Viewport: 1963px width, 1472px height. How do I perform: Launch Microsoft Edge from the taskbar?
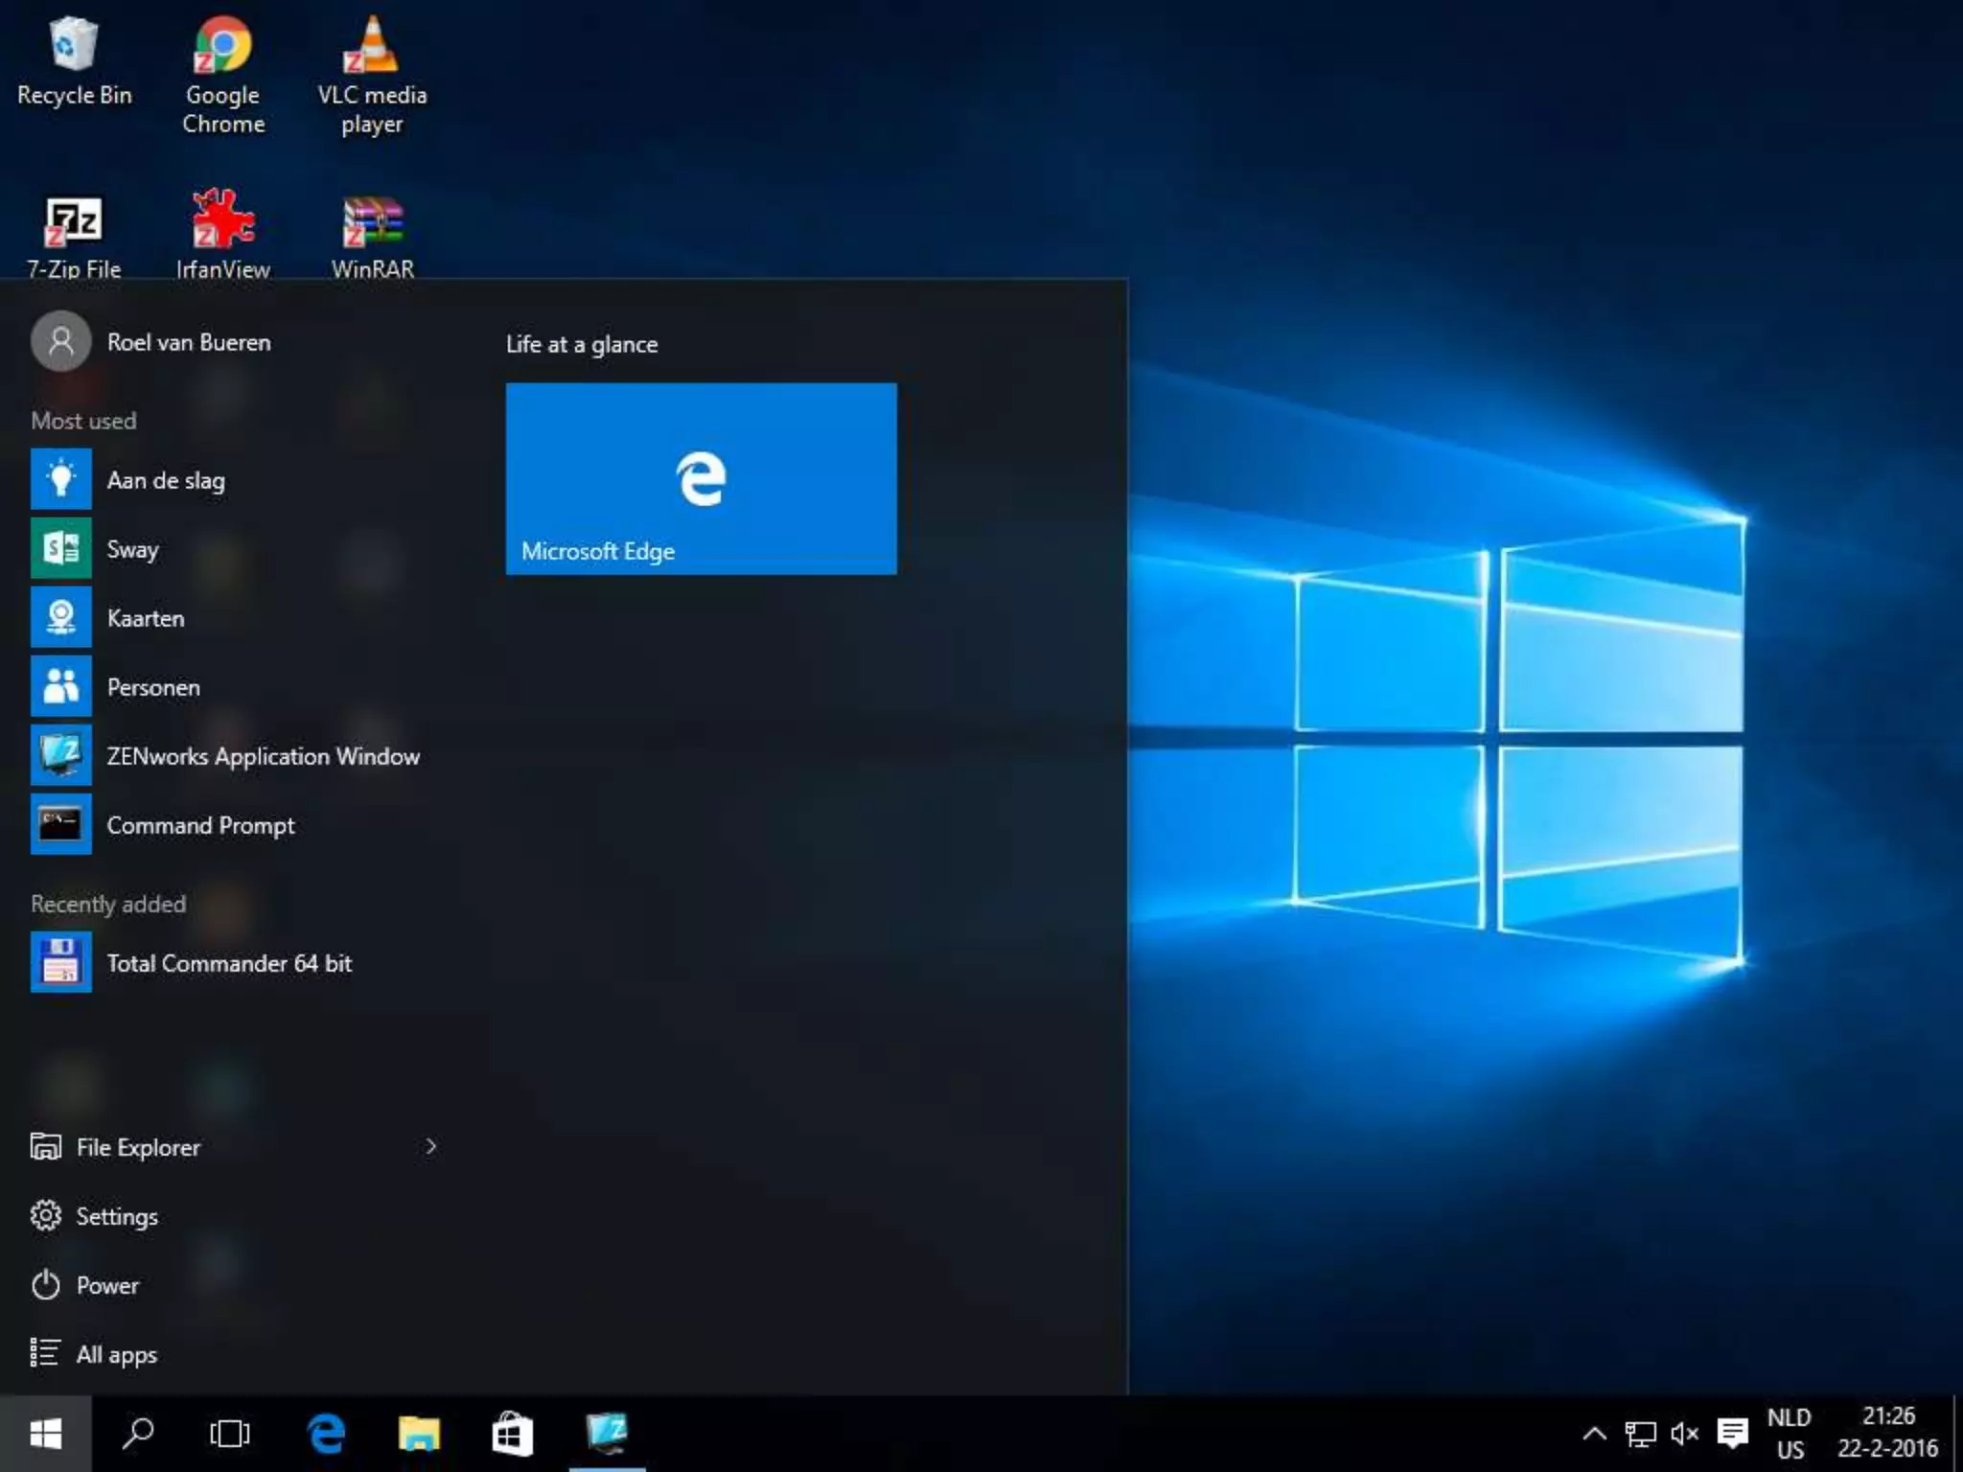(x=326, y=1434)
